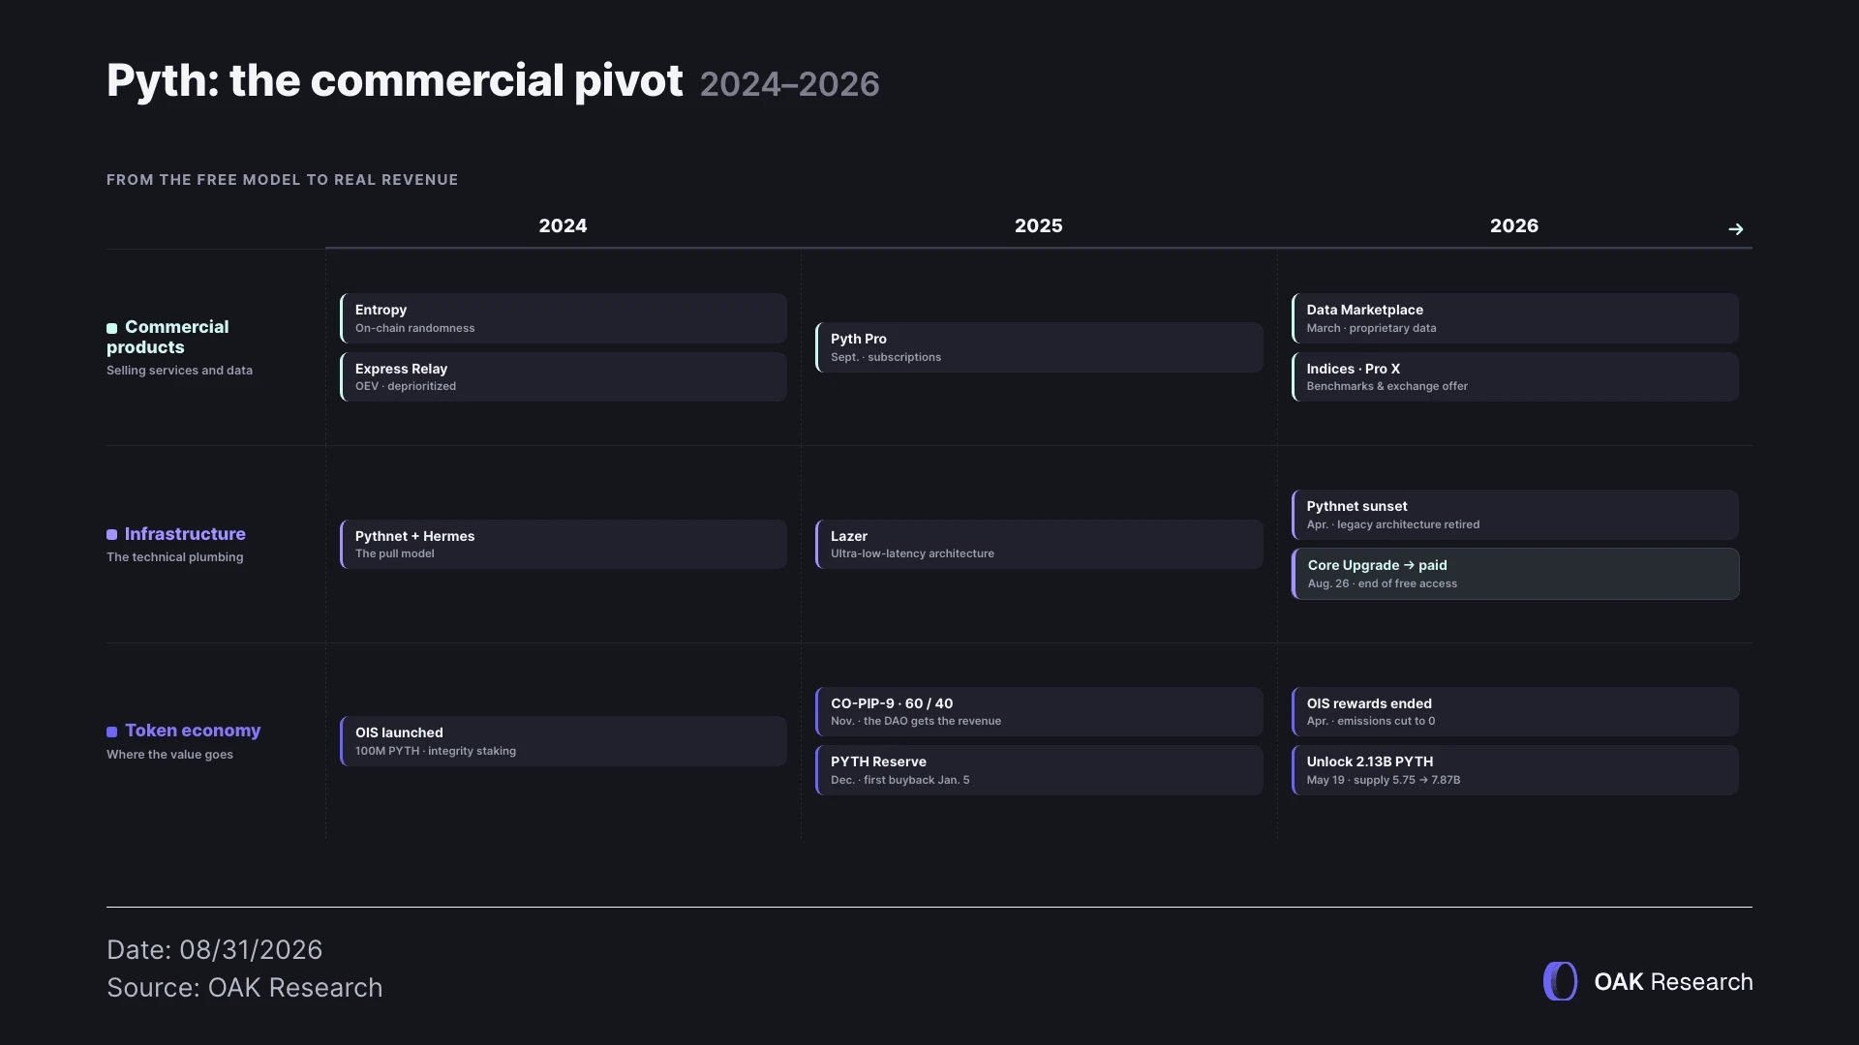The image size is (1859, 1045).
Task: Open the OIS launched card
Action: click(x=564, y=741)
